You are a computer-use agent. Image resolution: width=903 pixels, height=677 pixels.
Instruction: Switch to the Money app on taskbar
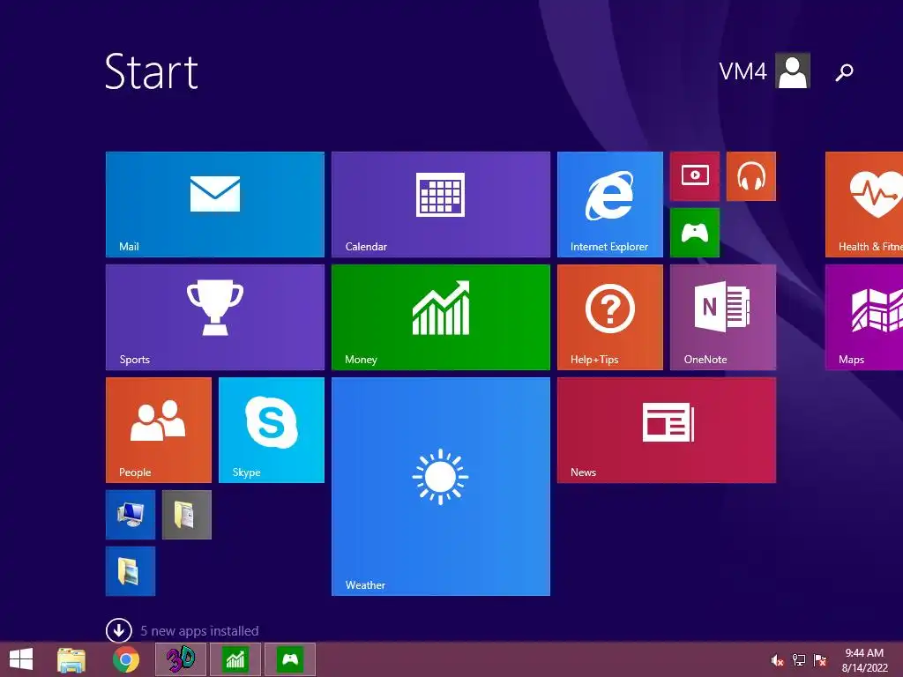pyautogui.click(x=235, y=659)
